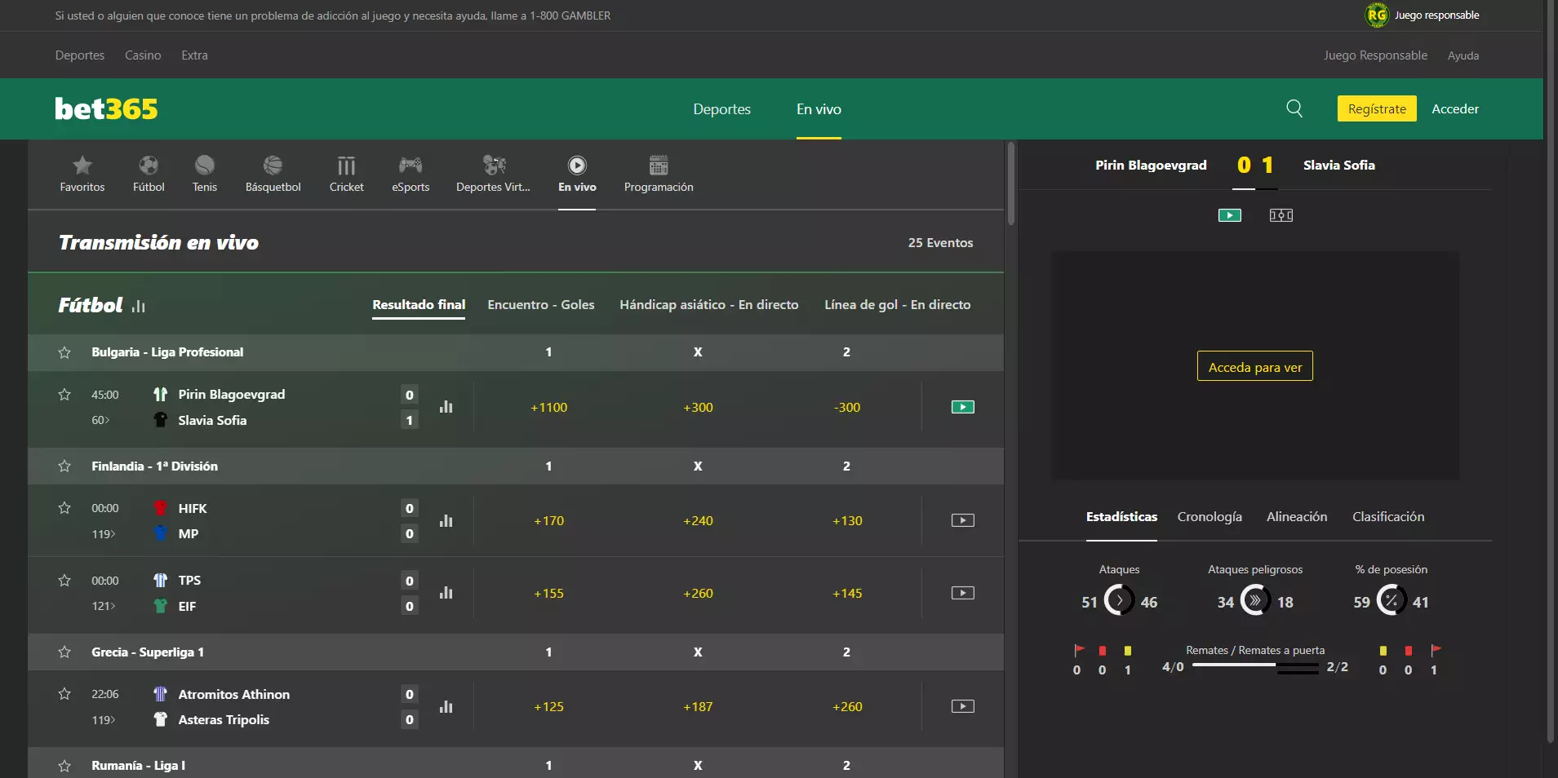Select Hándicap asiático - En directo tab

point(709,305)
